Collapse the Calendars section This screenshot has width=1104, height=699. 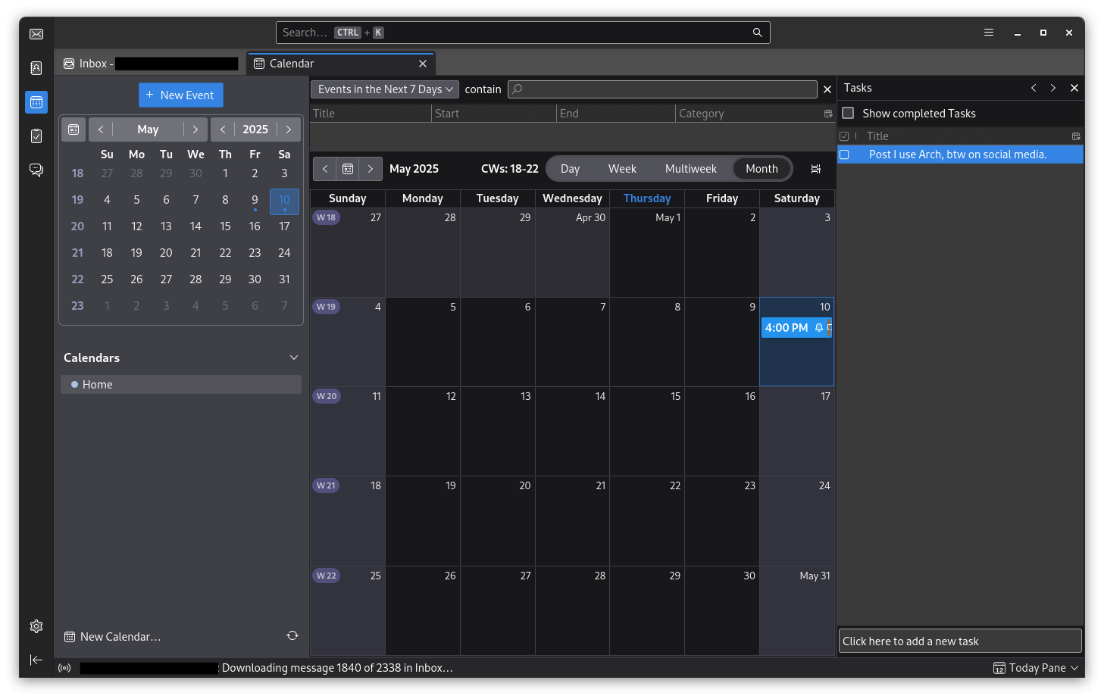(x=294, y=357)
